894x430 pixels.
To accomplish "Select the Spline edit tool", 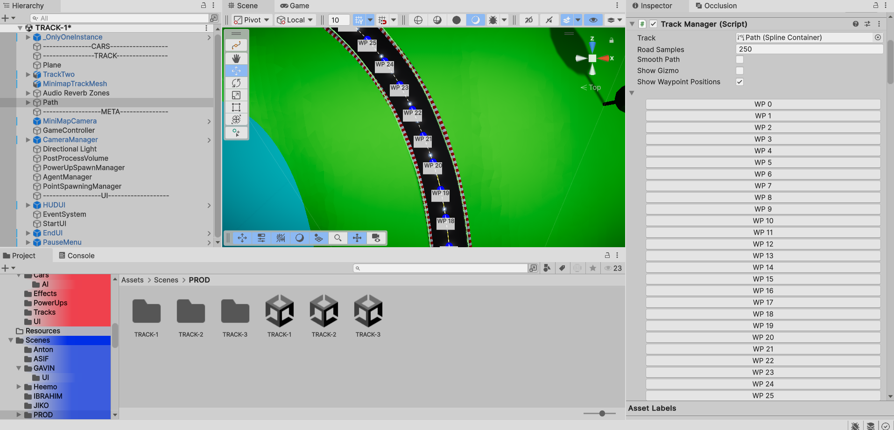I will coord(236,45).
